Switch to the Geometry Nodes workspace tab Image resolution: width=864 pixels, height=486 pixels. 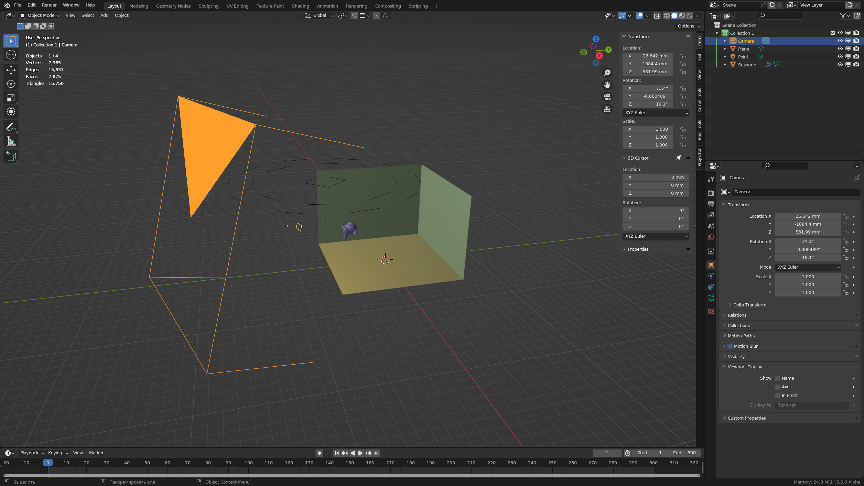coord(173,6)
